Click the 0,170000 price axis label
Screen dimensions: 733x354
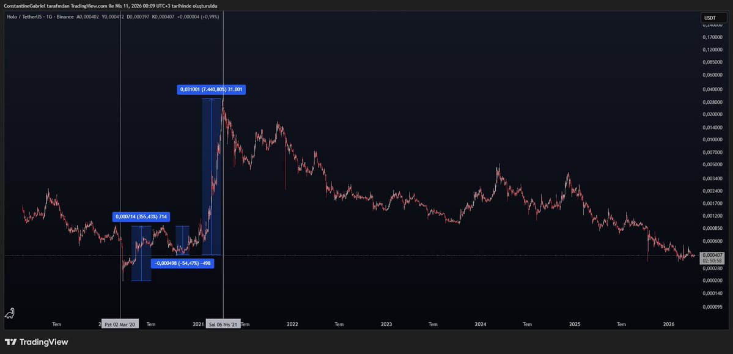tap(713, 37)
